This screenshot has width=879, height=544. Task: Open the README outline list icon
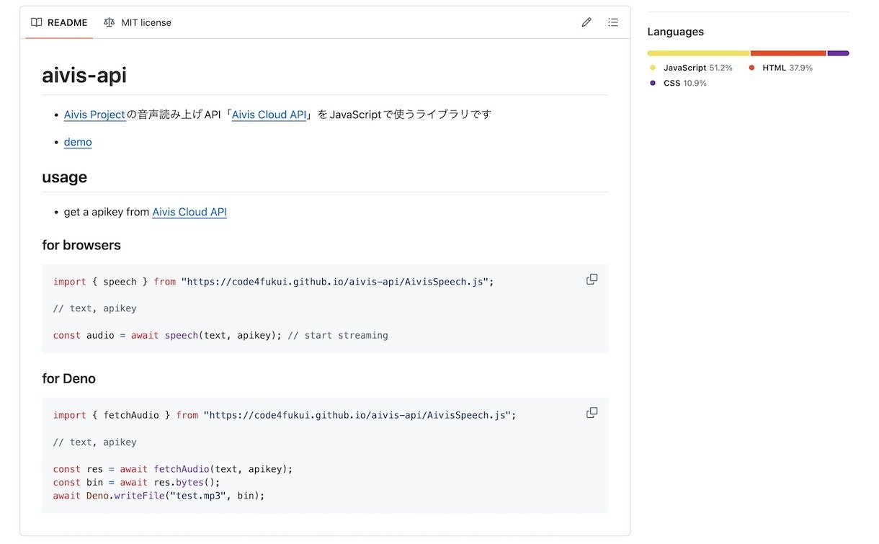click(x=613, y=22)
